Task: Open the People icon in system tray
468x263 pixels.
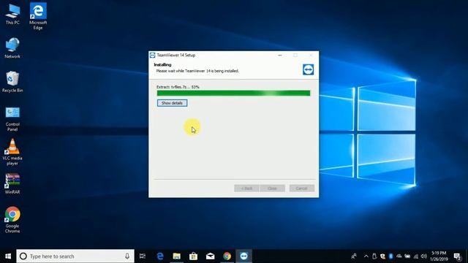Action: click(354, 256)
